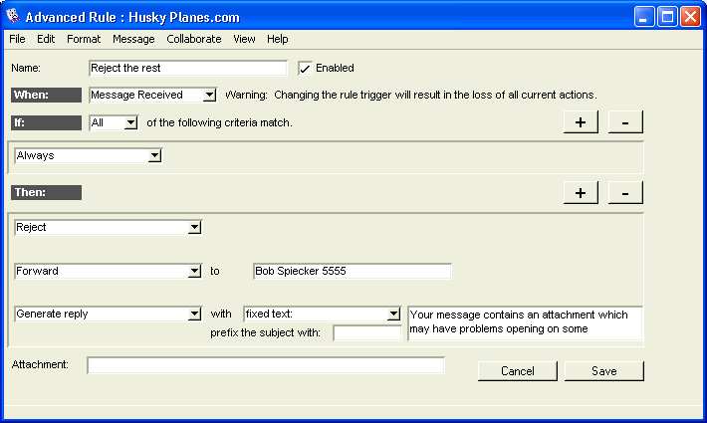Image resolution: width=707 pixels, height=423 pixels.
Task: Toggle the Enabled checkbox
Action: tap(306, 68)
